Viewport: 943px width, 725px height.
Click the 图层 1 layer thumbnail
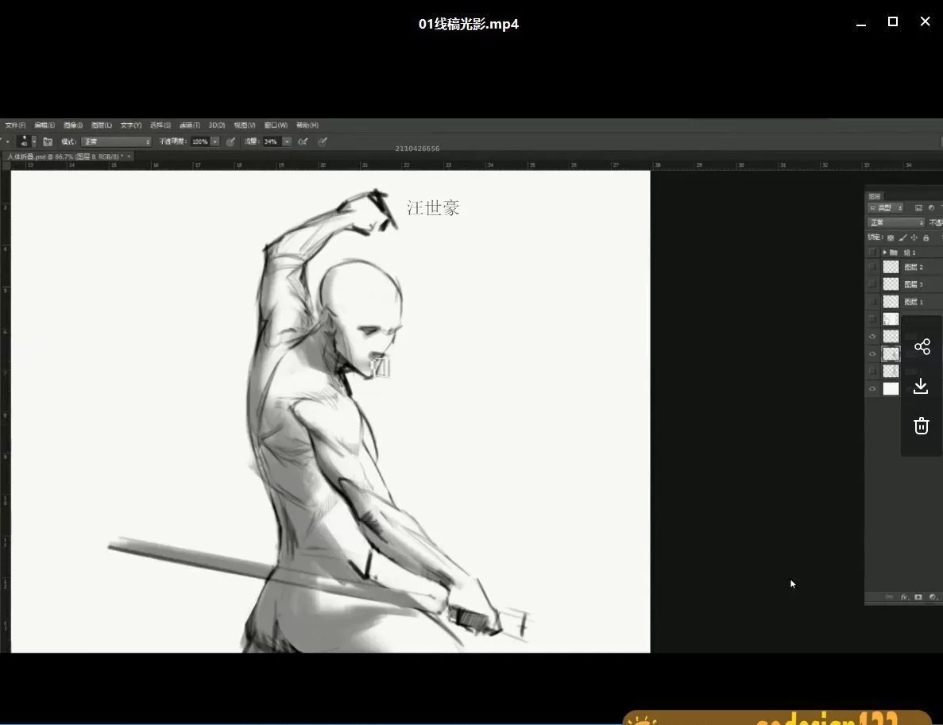[x=891, y=302]
